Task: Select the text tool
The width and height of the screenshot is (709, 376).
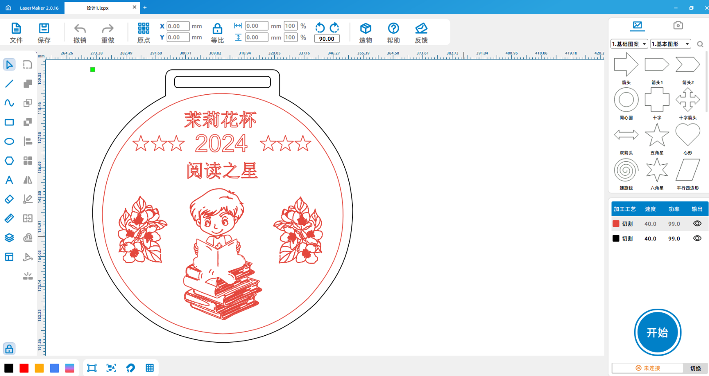Action: pyautogui.click(x=9, y=180)
